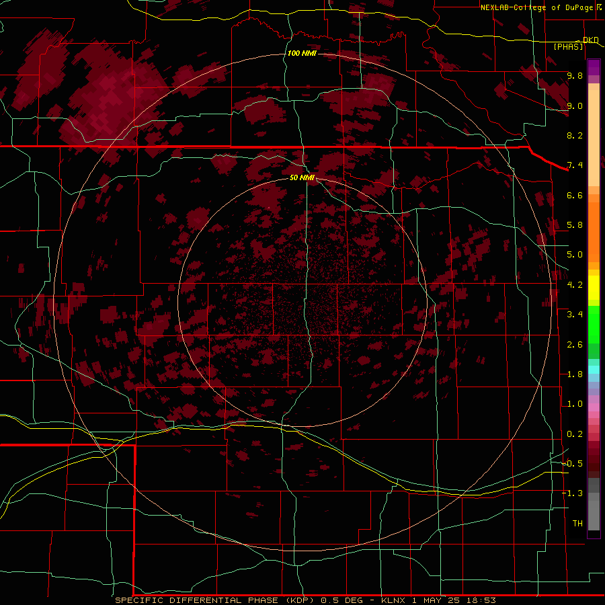Click the 9.8 color scale value
Image resolution: width=605 pixels, height=605 pixels.
point(575,75)
